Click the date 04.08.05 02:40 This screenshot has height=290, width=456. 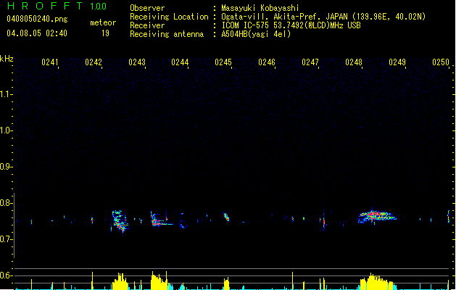tap(37, 33)
